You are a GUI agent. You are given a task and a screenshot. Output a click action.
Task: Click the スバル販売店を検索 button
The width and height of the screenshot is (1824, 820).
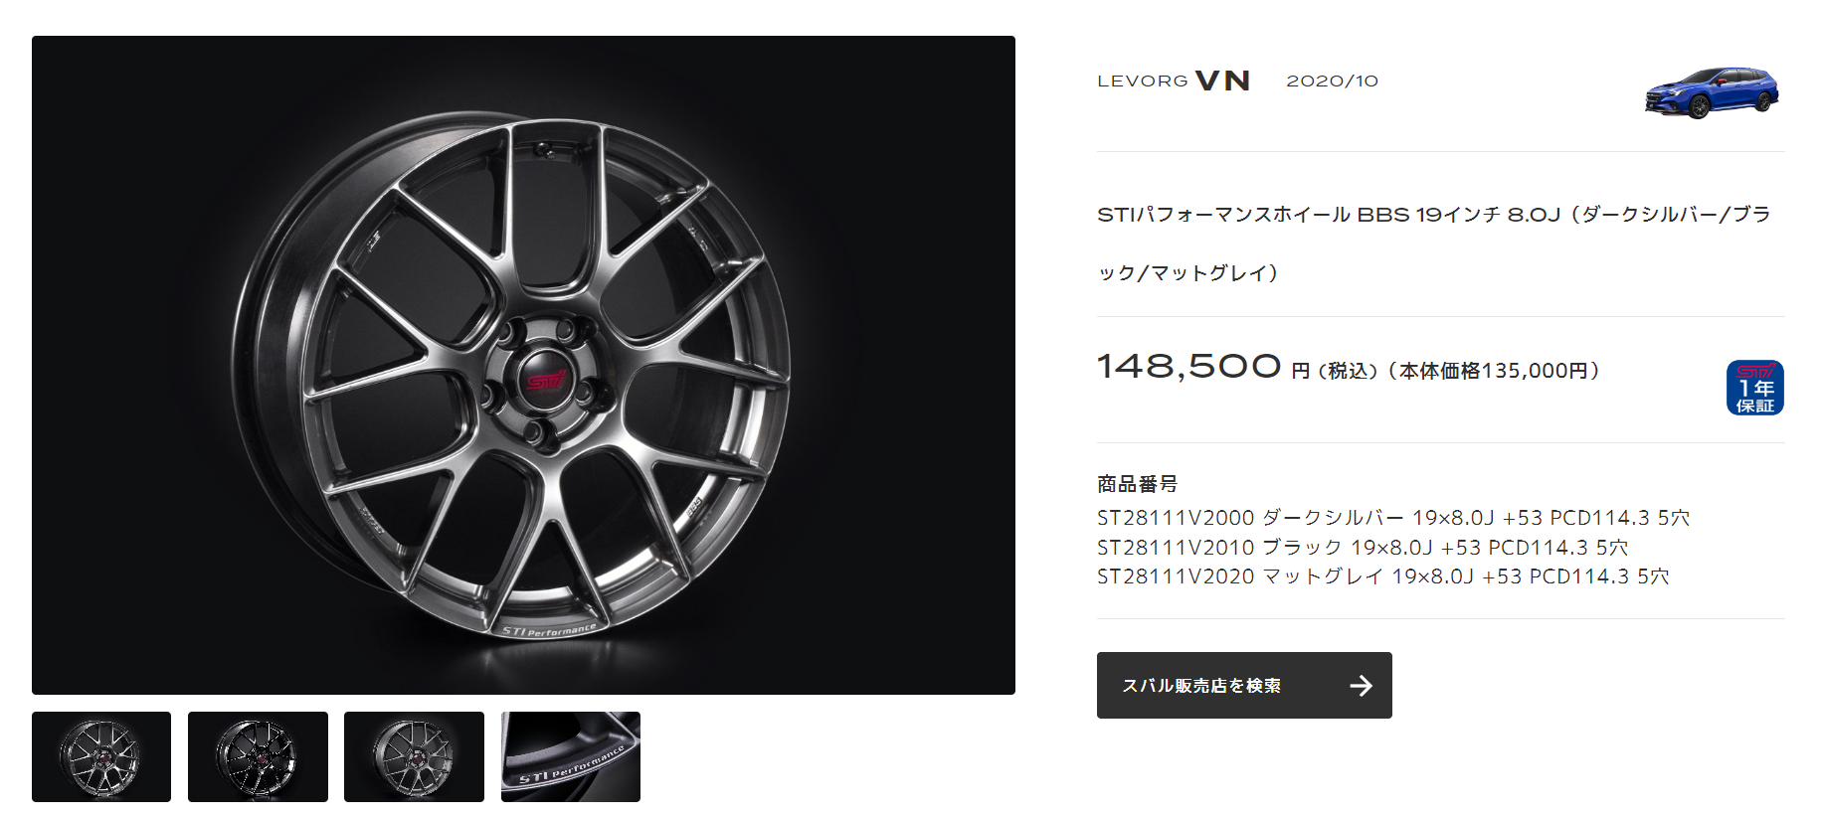1244,685
